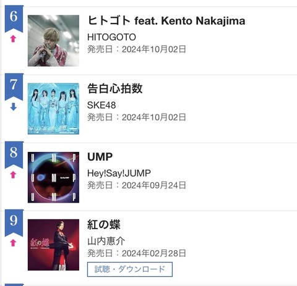Select the artist name Hey!Say!JUMP
Screen dimensions: 297x286
coord(119,174)
